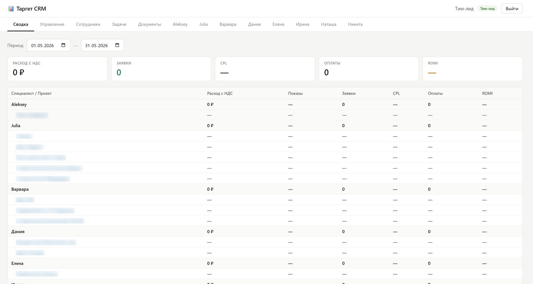Viewport: 533px width, 284px height.
Task: Click the CPL column header
Action: (x=396, y=93)
